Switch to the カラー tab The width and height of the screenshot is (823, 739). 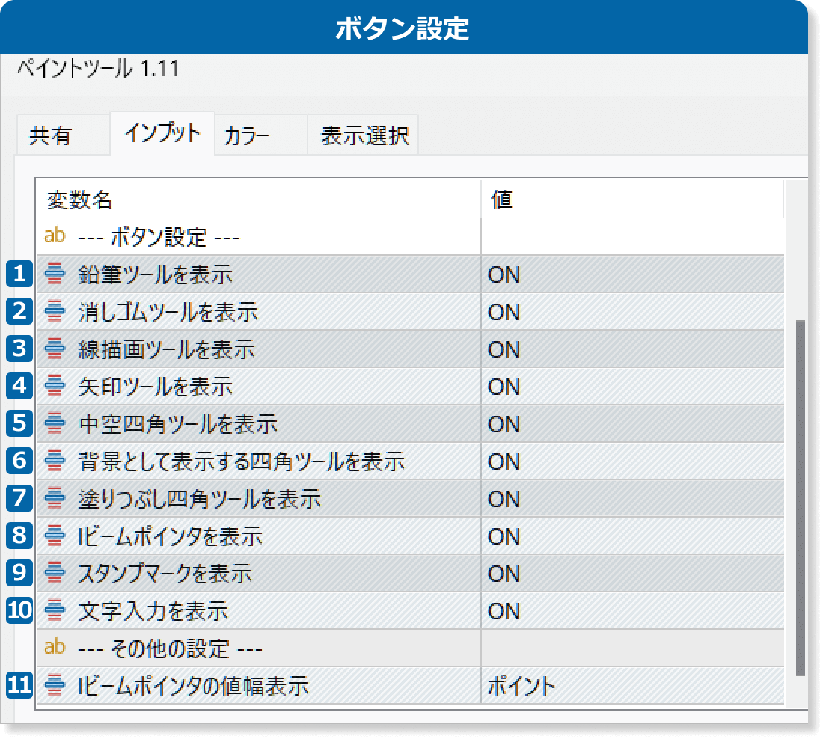[247, 136]
